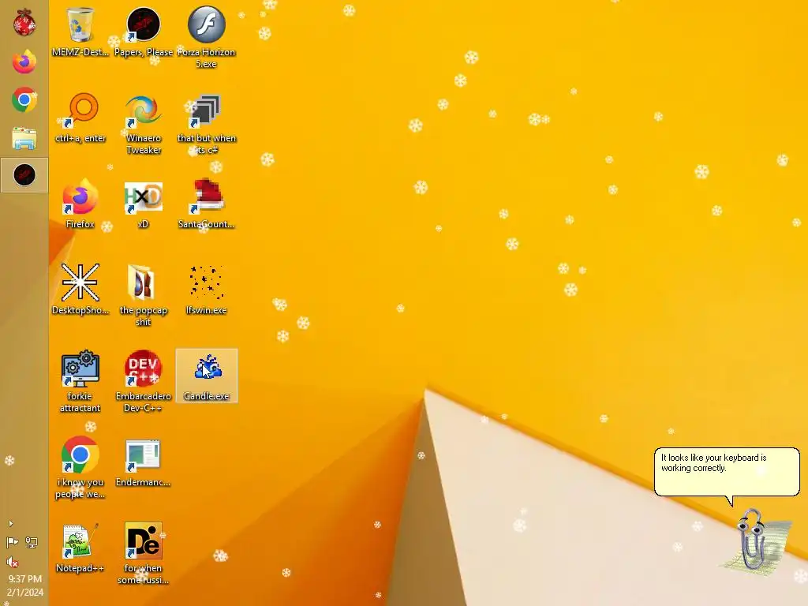Screen dimensions: 808x606
Task: Show hidden tray icons arrow
Action: tap(11, 524)
